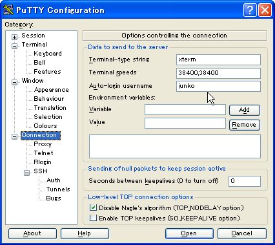Click the 'Seconds between keepalives' label
The height and width of the screenshot is (245, 275).
154,181
